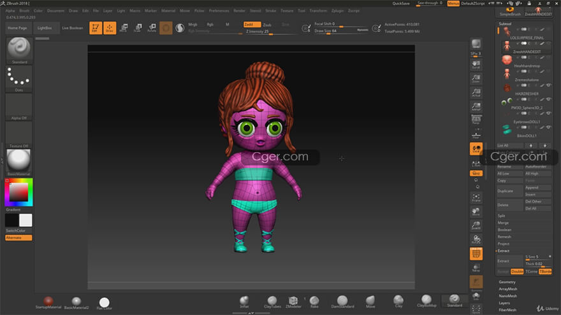561x315 pixels.
Task: Adjust the Z Intensity slider
Action: click(x=271, y=32)
